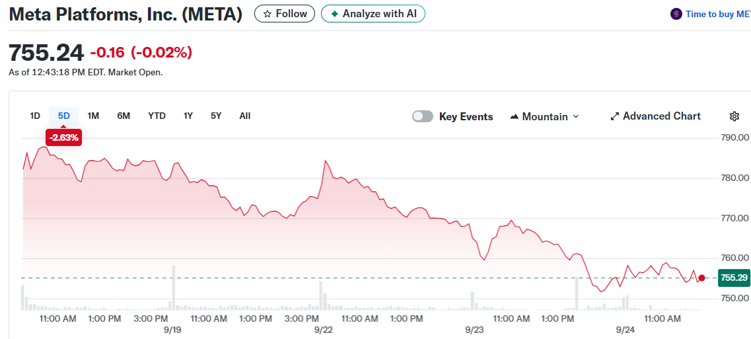This screenshot has height=339, width=751.
Task: Toggle the Key Events switch
Action: pyautogui.click(x=423, y=116)
